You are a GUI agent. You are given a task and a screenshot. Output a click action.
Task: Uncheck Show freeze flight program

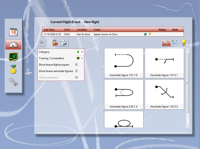click(x=76, y=65)
